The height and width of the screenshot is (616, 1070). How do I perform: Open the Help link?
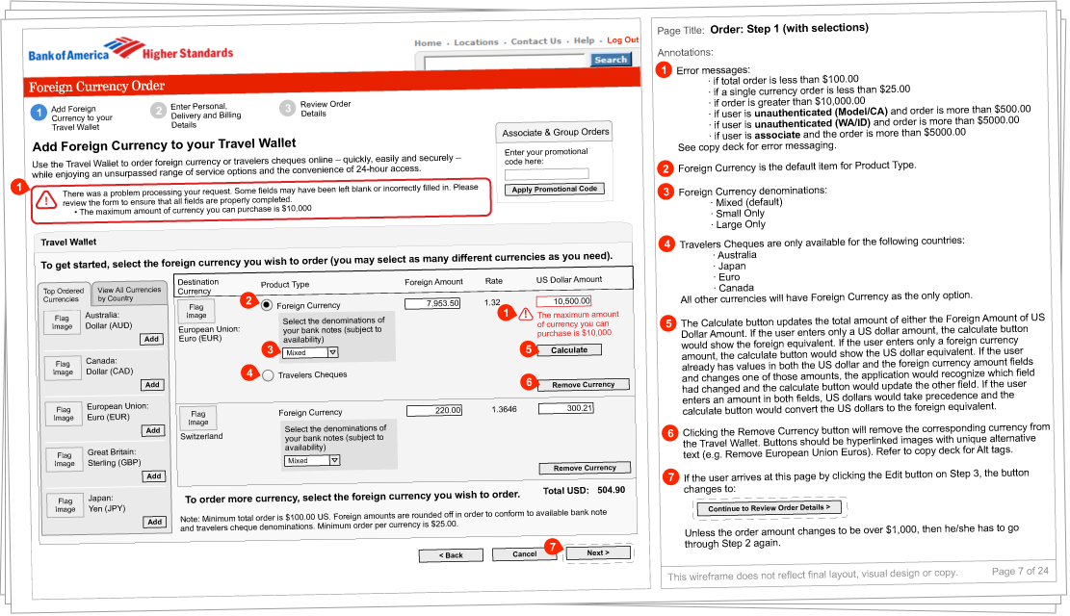click(585, 40)
